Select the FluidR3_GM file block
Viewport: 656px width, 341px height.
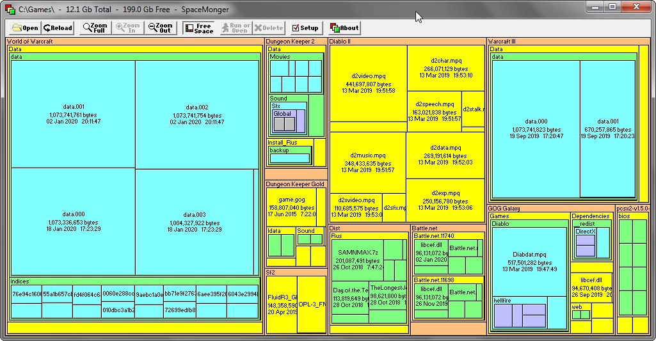pos(282,305)
